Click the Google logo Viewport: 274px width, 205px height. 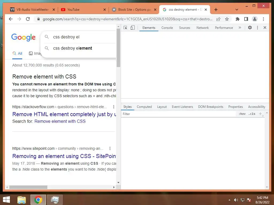pos(24,37)
